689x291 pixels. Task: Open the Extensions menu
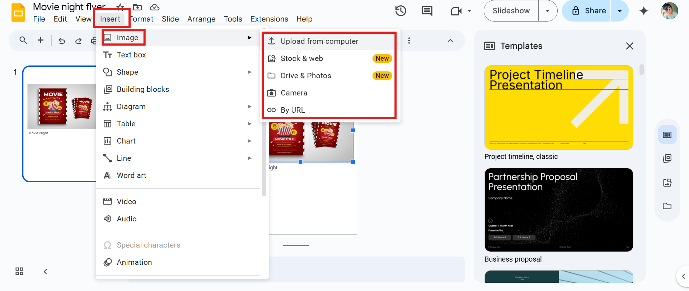click(269, 19)
